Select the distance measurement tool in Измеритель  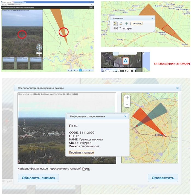point(121,24)
